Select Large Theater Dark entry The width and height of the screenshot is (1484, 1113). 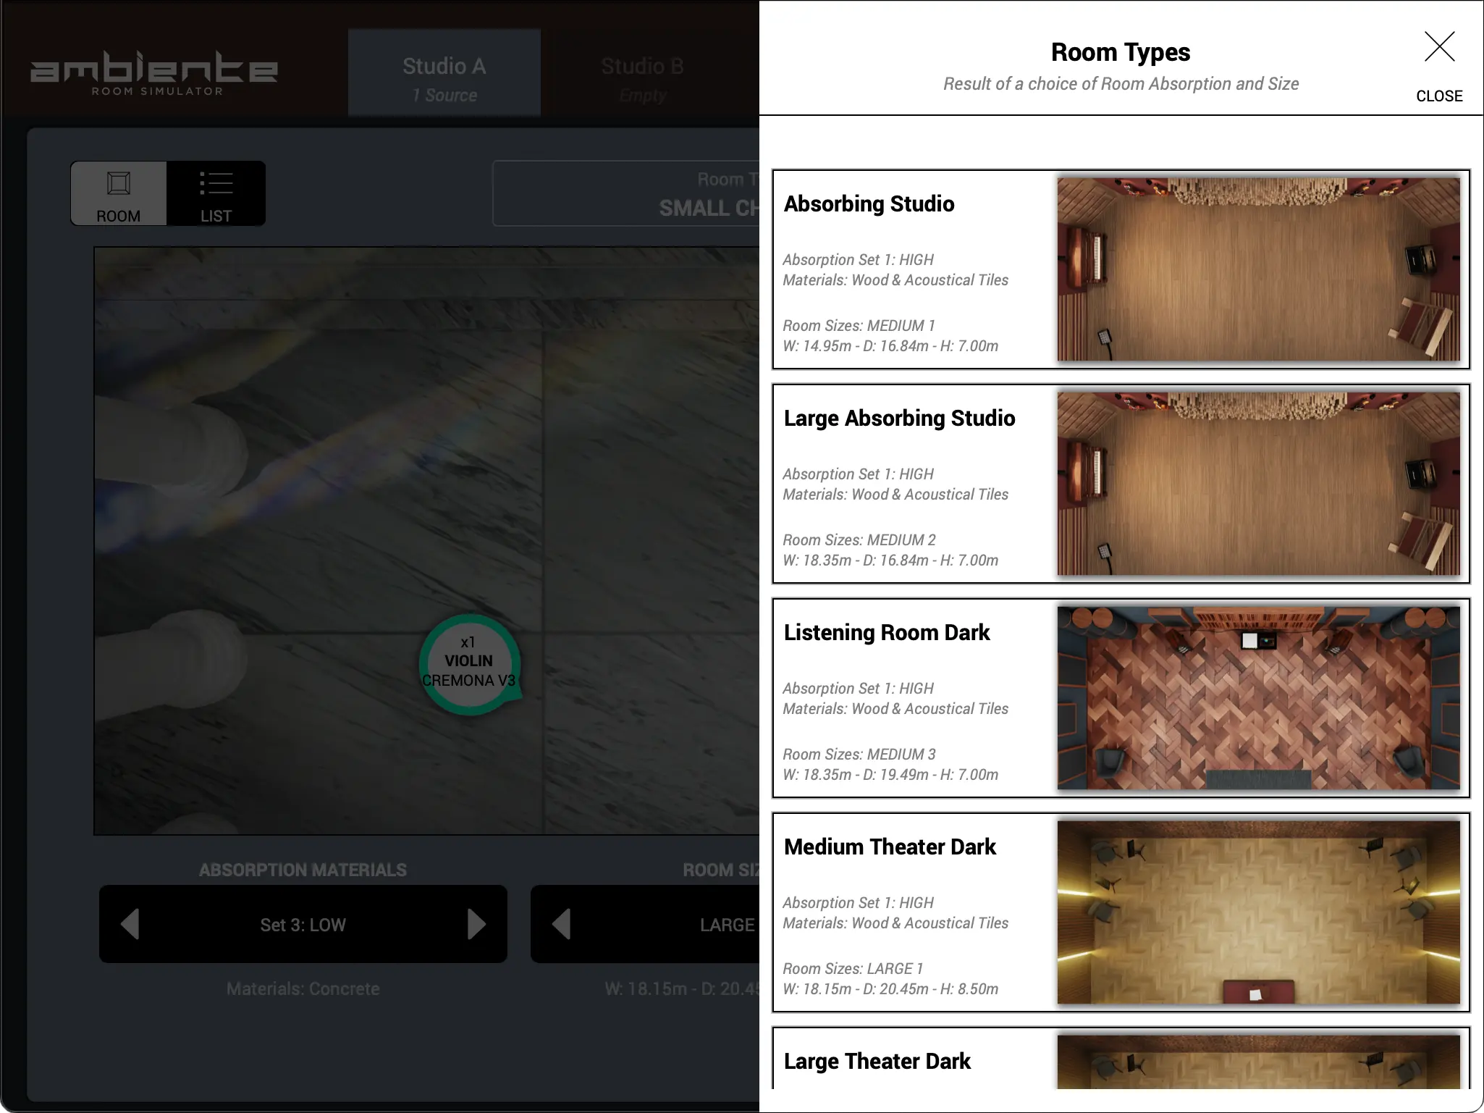(x=877, y=1062)
